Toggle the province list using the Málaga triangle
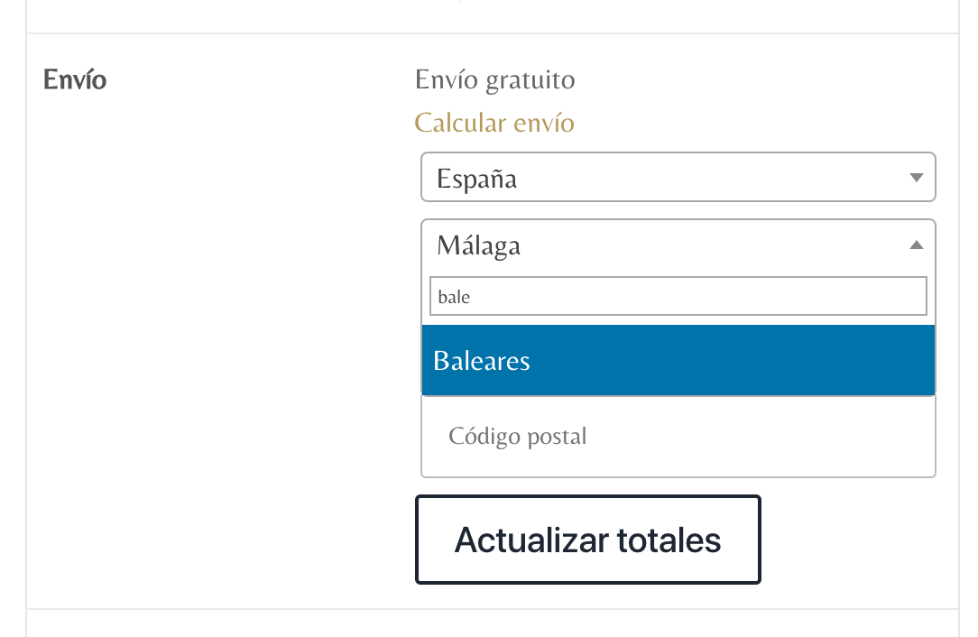Image resolution: width=978 pixels, height=637 pixels. click(x=916, y=245)
